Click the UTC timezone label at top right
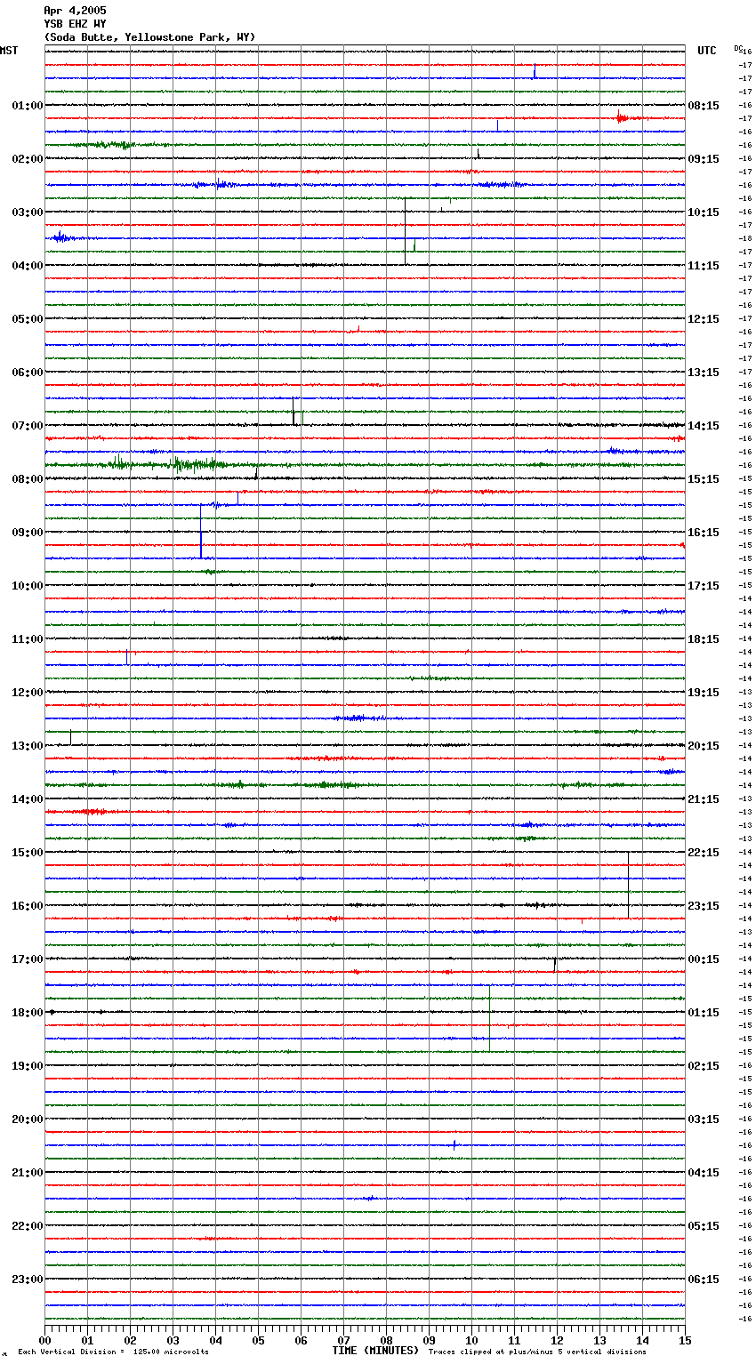Image resolution: width=756 pixels, height=1364 pixels. pyautogui.click(x=706, y=51)
